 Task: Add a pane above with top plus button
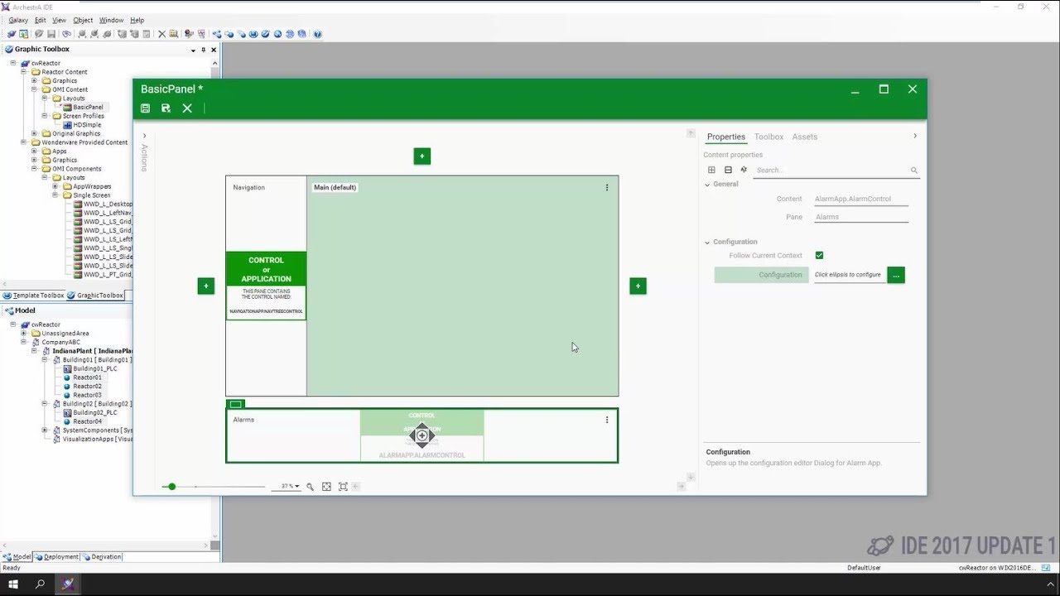pyautogui.click(x=422, y=156)
